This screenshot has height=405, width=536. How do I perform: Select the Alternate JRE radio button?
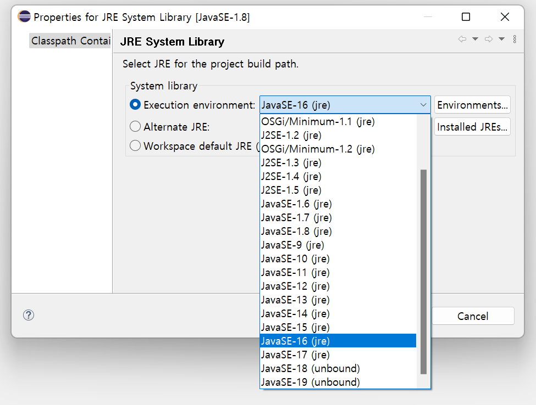(x=135, y=126)
